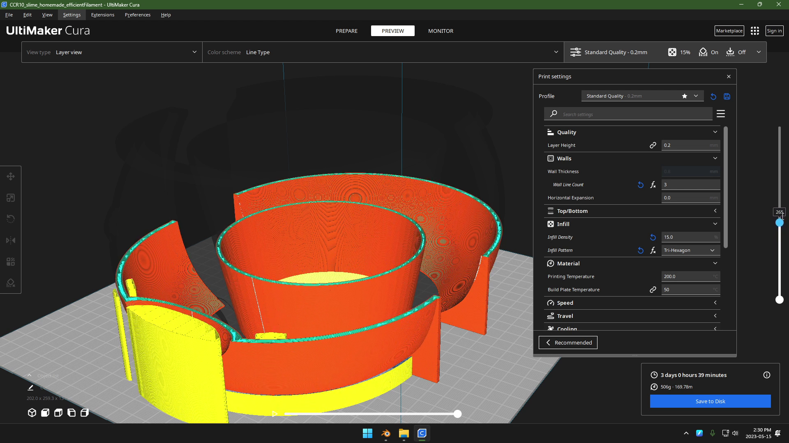789x443 pixels.
Task: Click the Infill Pattern function icon
Action: click(653, 250)
